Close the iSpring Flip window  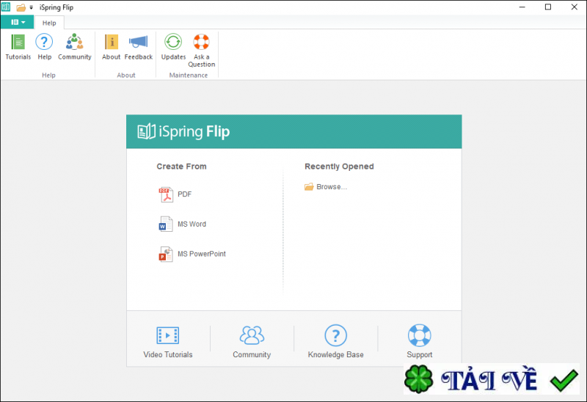pos(575,7)
